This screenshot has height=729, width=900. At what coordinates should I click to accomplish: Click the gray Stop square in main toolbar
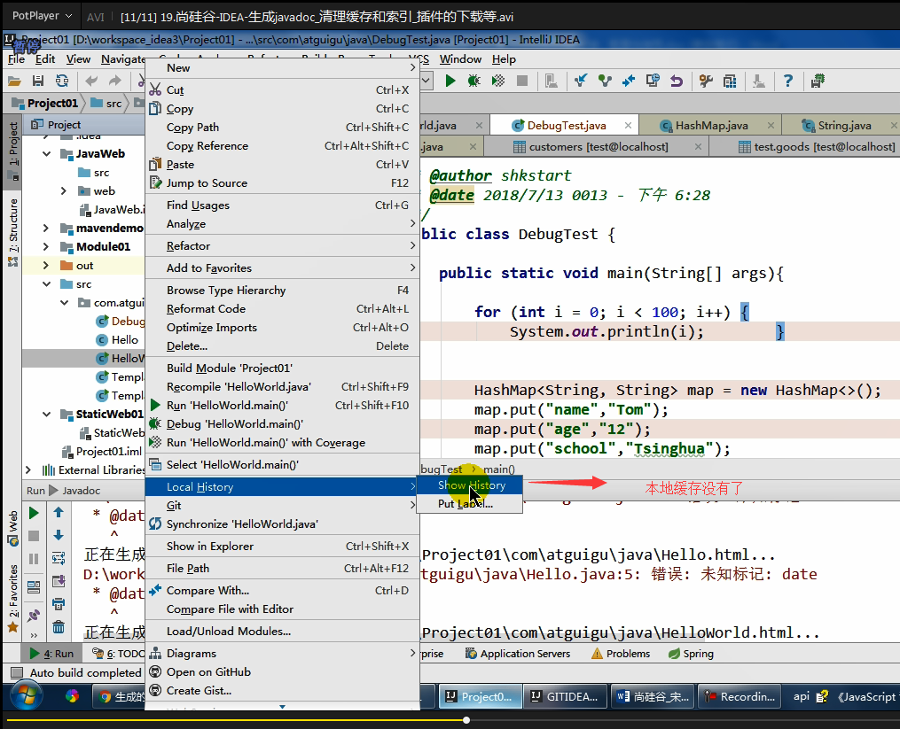(521, 81)
